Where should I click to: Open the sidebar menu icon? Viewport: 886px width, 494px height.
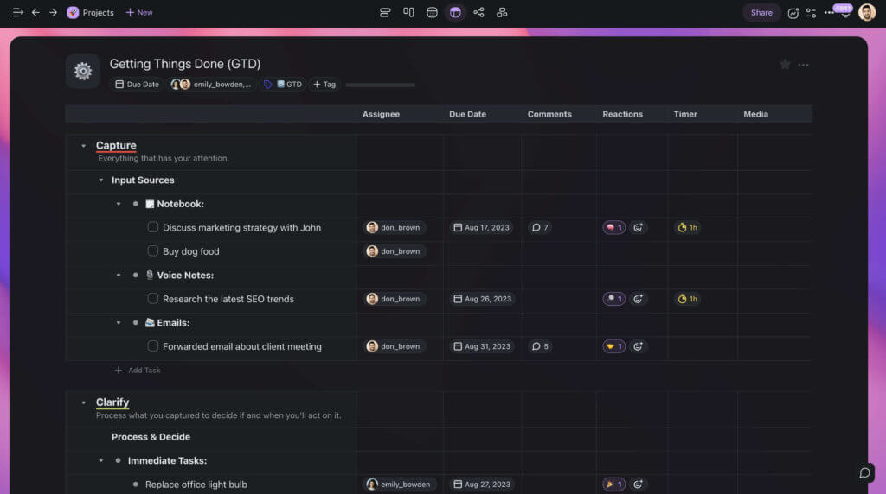pos(17,12)
